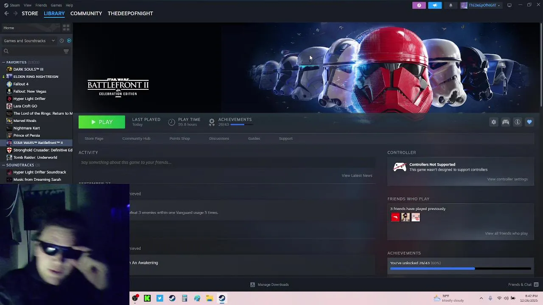Screen dimensions: 543x305
Task: Go back with the left arrow
Action: click(6, 13)
